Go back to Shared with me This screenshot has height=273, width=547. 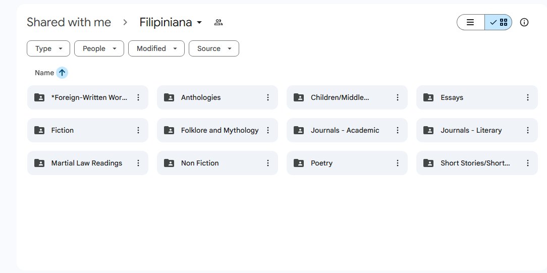click(69, 22)
